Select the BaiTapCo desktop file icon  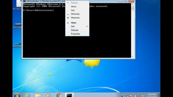(x=17, y=5)
